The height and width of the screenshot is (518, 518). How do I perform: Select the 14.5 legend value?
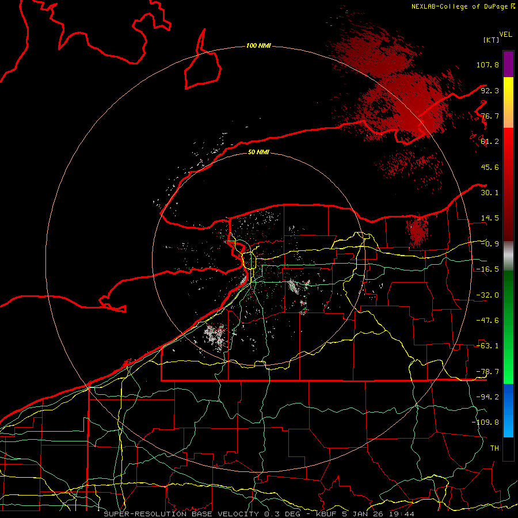click(x=490, y=218)
